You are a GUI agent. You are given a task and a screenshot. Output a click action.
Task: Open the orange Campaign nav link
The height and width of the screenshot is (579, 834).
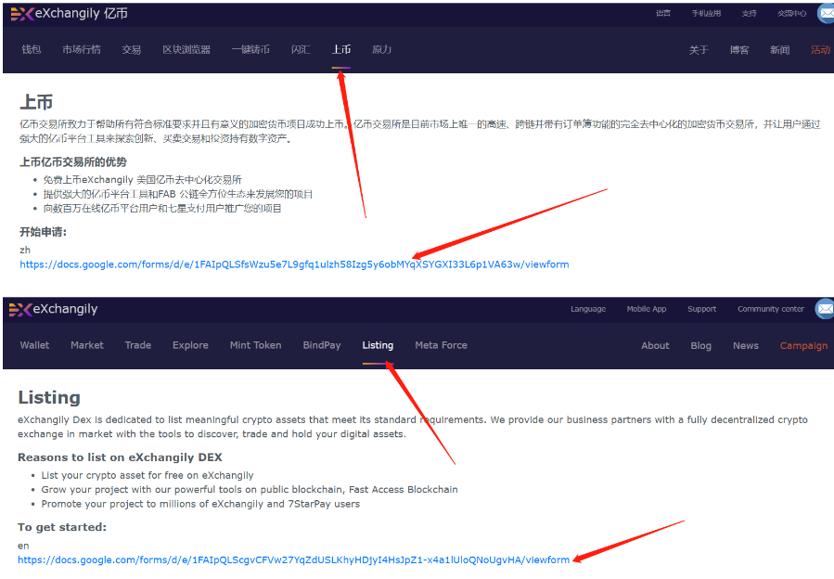[803, 346]
